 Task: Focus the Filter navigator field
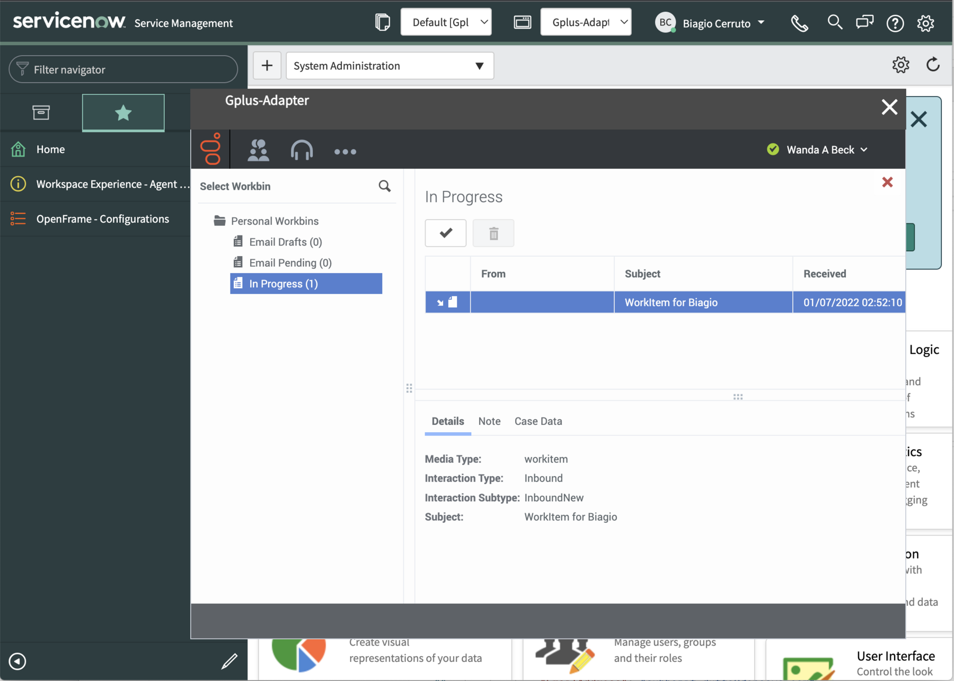pos(123,69)
